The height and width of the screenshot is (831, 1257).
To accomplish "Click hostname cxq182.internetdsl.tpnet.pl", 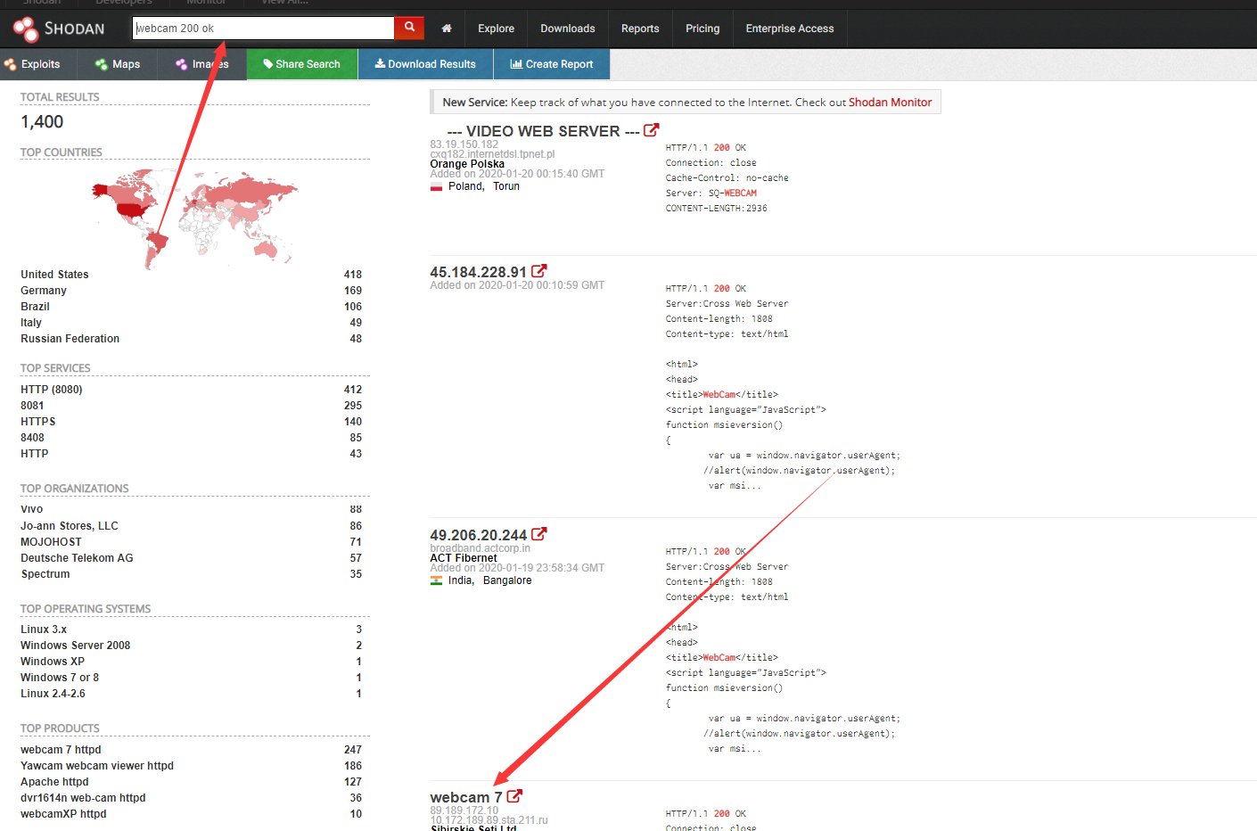I will [492, 154].
